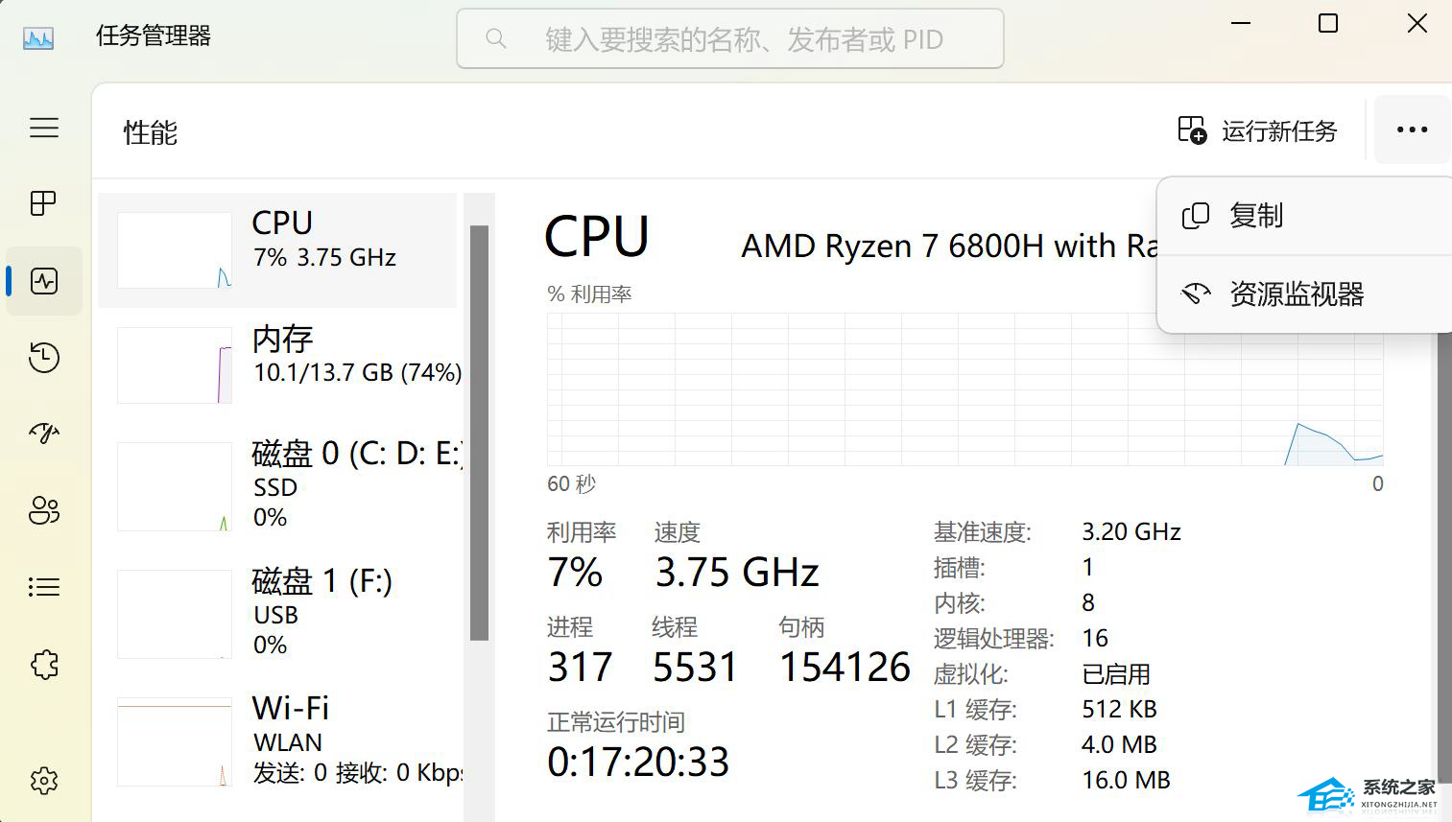
Task: Switch to the Users page icon
Action: pos(44,510)
